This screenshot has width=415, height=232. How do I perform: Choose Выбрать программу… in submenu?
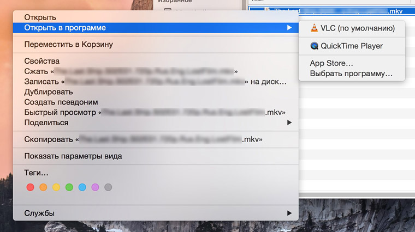(352, 74)
